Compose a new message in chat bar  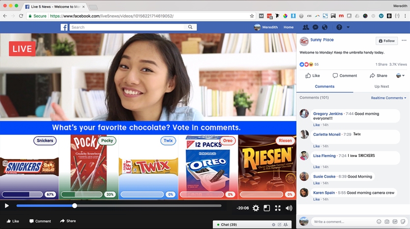[x=280, y=225]
